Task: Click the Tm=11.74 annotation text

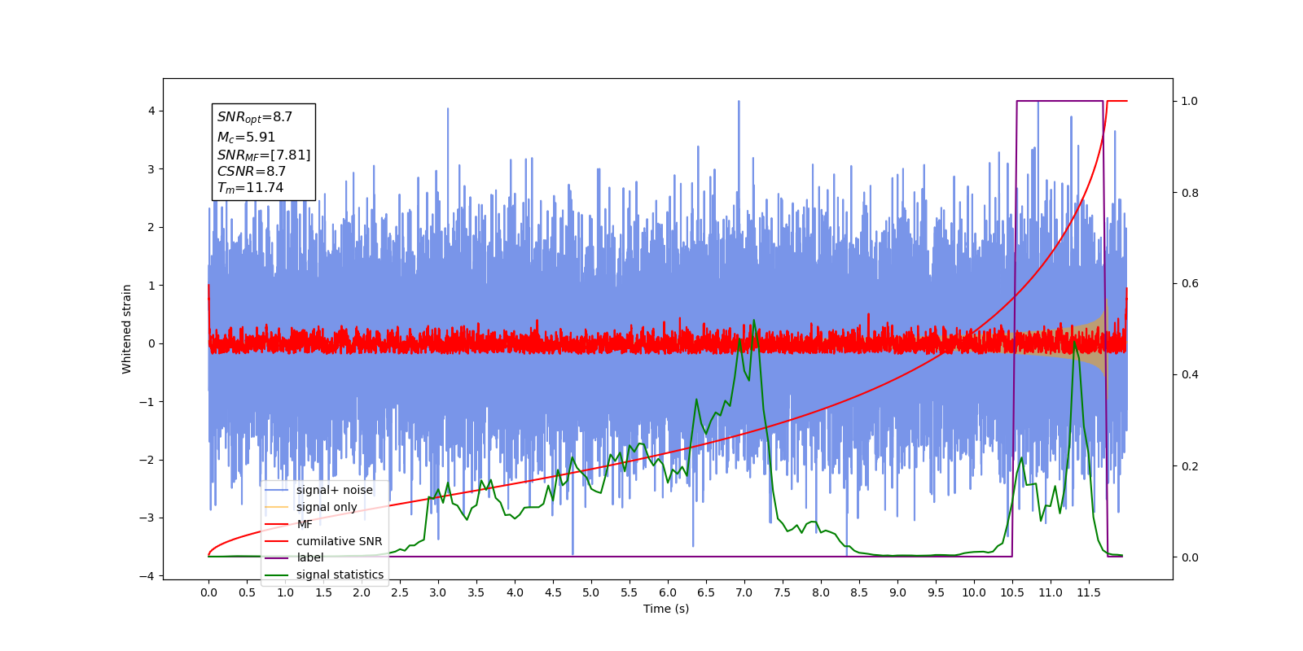Action: coord(250,188)
